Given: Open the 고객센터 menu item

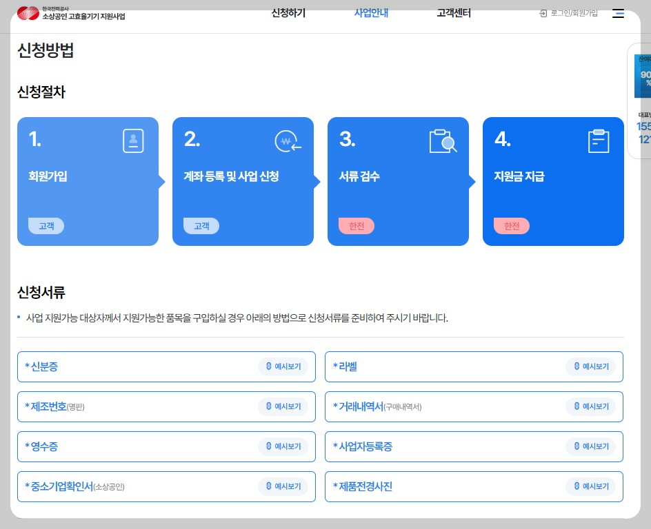Looking at the screenshot, I should tap(453, 12).
